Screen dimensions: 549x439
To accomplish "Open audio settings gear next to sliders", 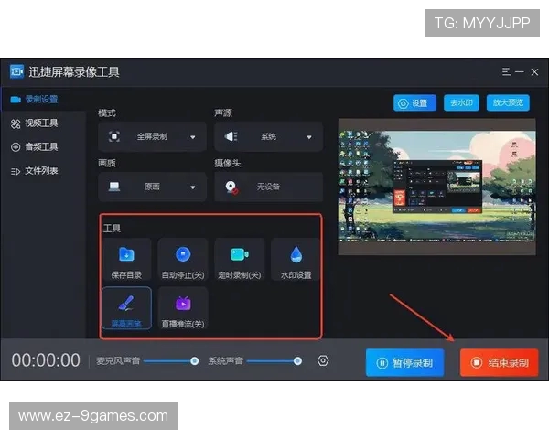I will (x=323, y=360).
